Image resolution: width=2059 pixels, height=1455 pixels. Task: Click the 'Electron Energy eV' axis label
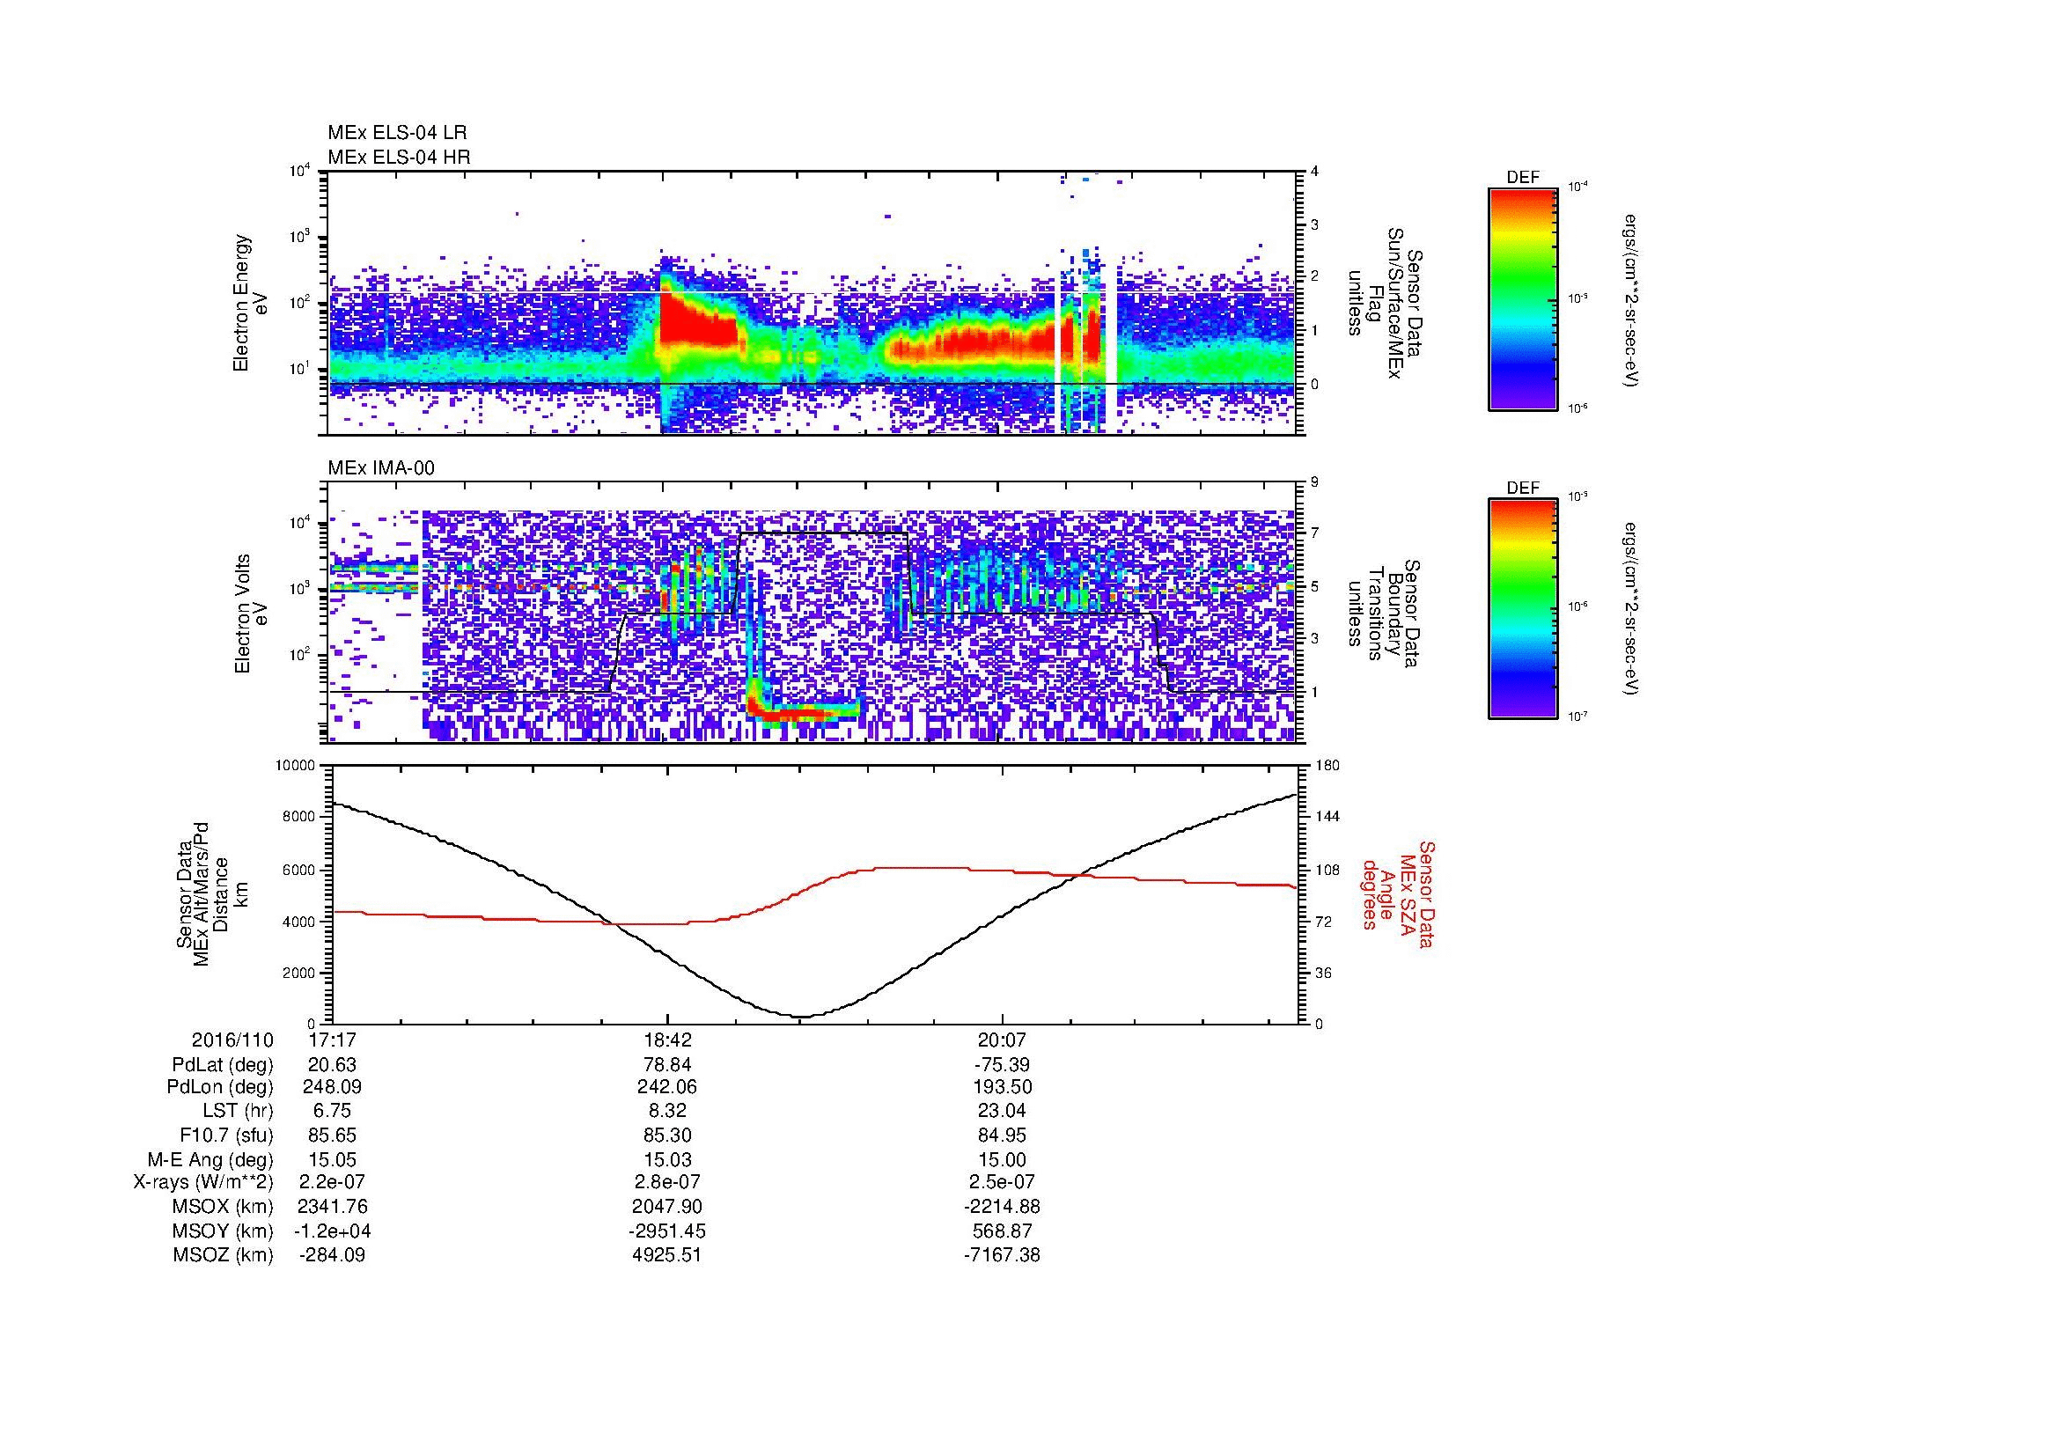coord(250,303)
